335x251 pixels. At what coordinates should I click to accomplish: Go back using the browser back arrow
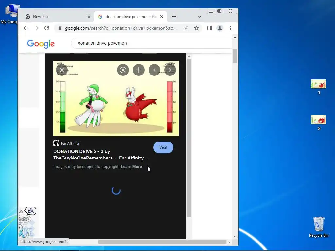point(26,28)
